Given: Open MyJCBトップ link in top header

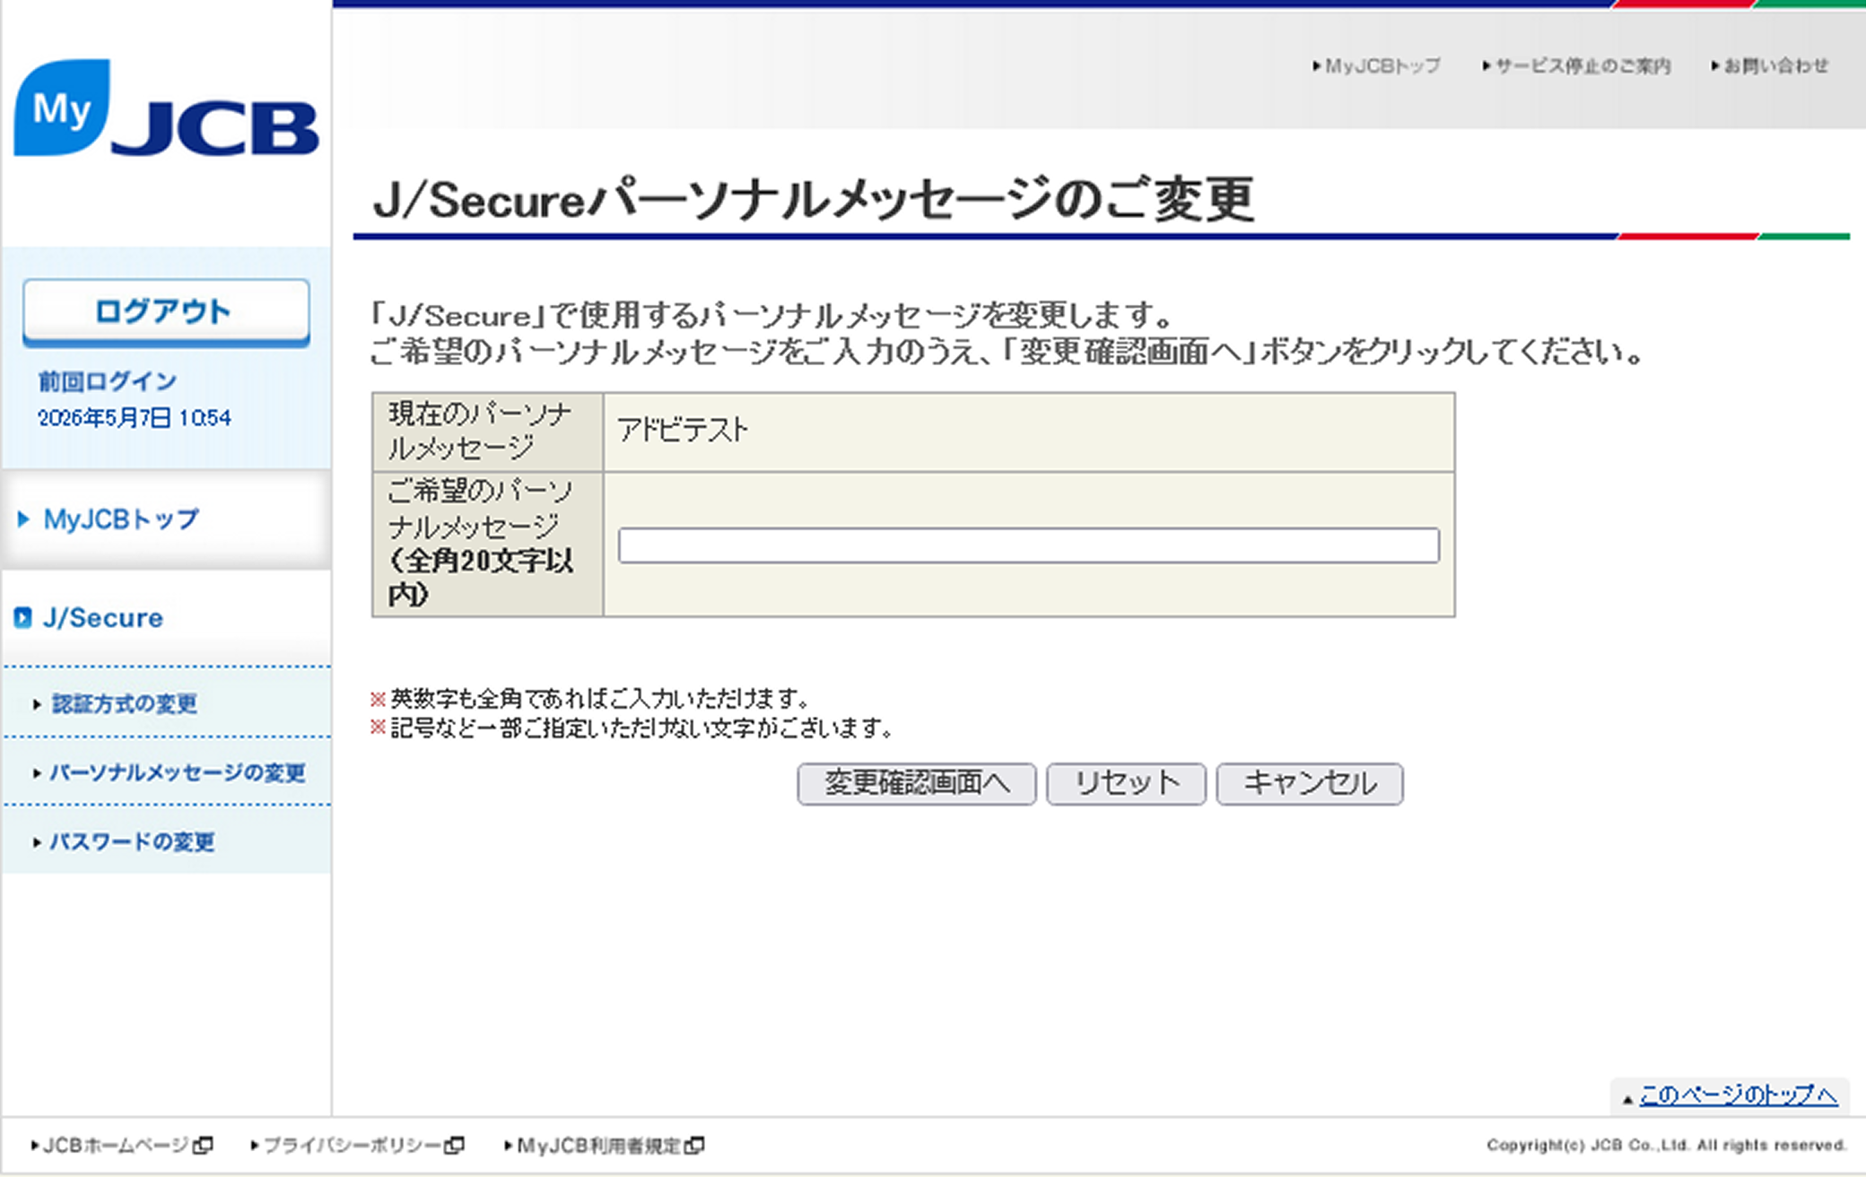Looking at the screenshot, I should point(1382,66).
